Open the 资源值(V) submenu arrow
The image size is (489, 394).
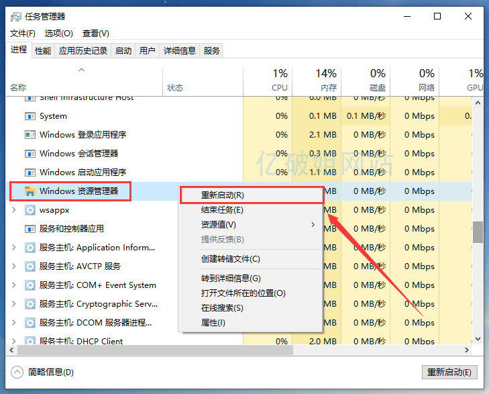tap(313, 225)
